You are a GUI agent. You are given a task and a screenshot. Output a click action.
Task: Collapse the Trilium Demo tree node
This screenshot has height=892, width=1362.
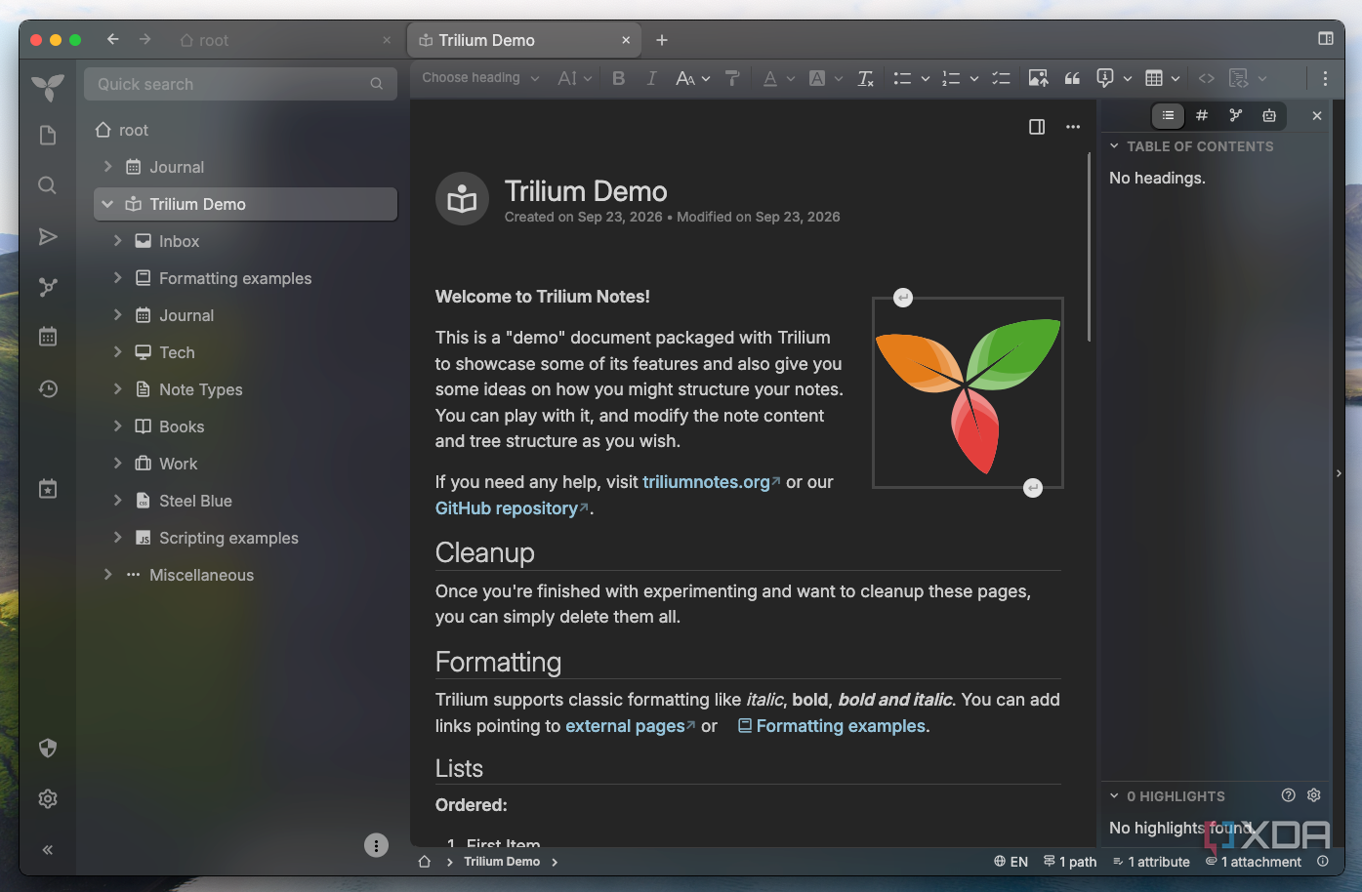click(107, 204)
